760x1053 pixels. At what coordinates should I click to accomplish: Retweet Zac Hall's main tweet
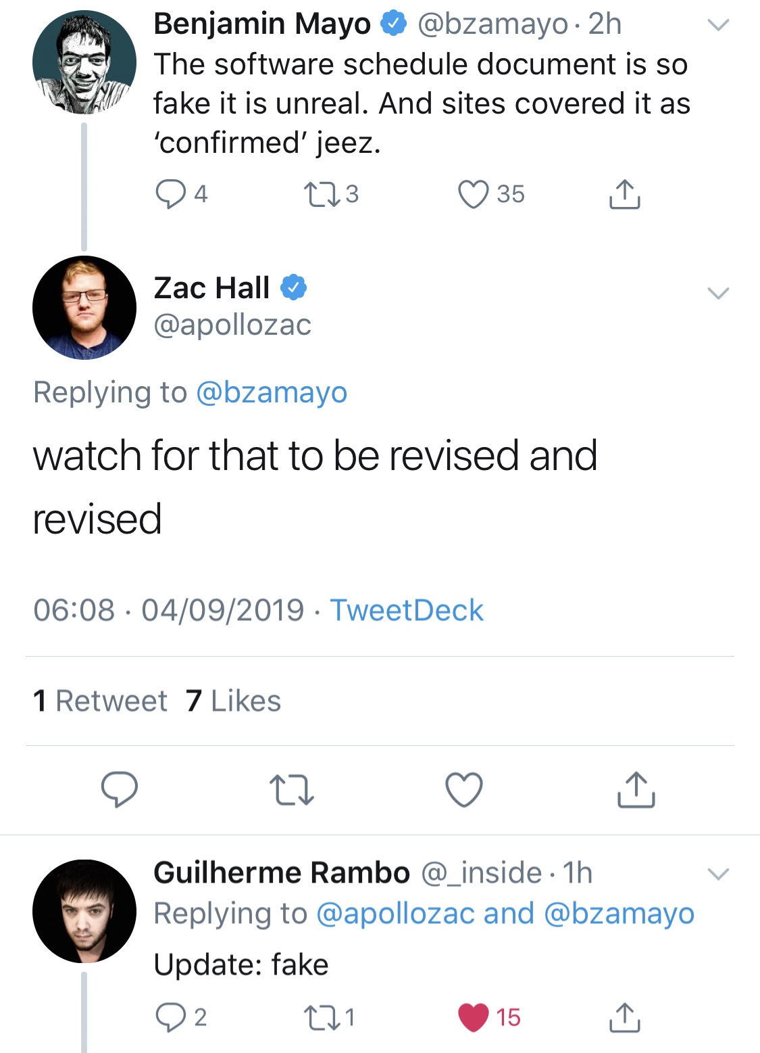(x=292, y=790)
